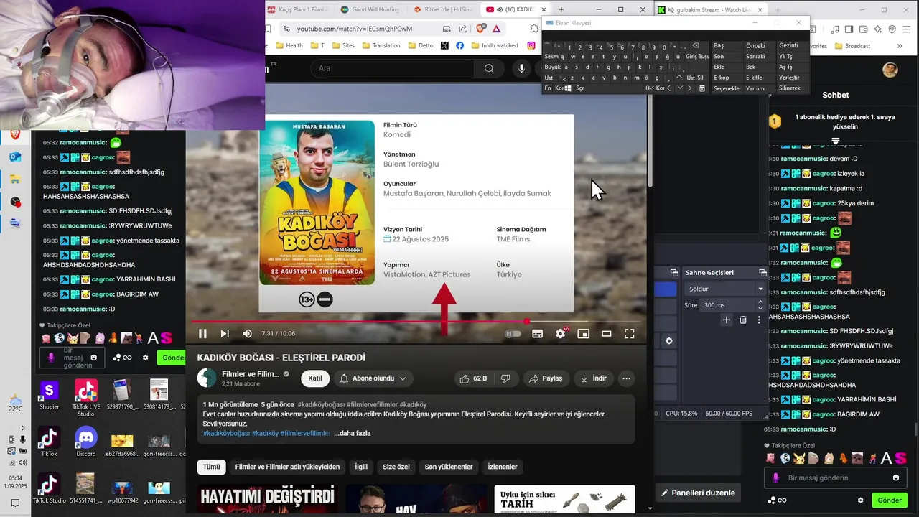Toggle subtitles in YouTube player

[537, 333]
